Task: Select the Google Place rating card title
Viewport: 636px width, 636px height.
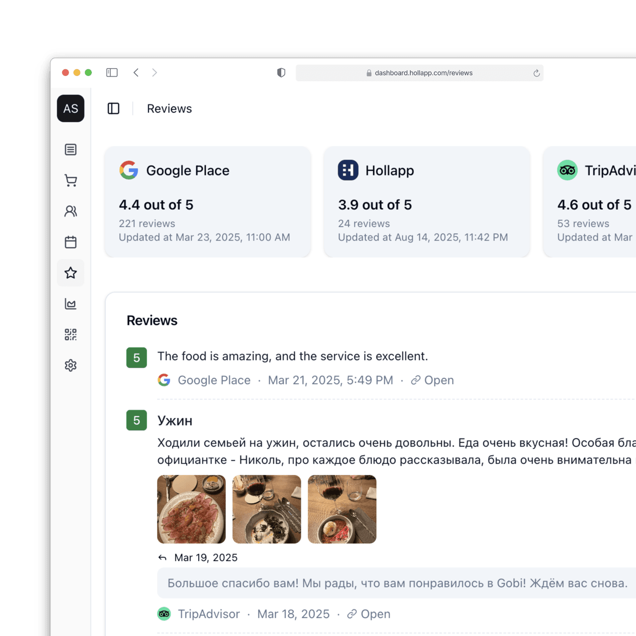Action: (x=188, y=170)
